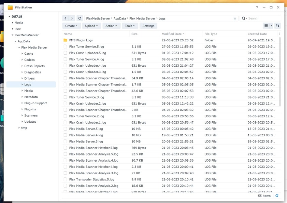
Task: Navigate to Plex Media Server in breadcrumb
Action: [142, 18]
